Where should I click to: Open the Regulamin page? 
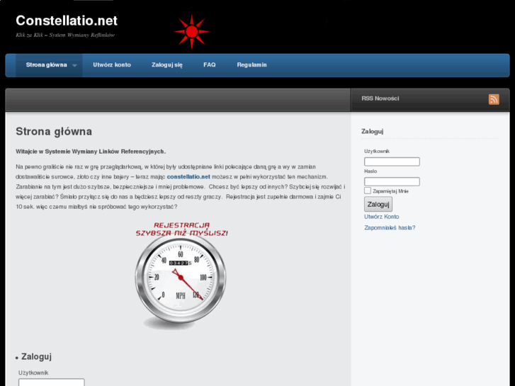pos(252,65)
